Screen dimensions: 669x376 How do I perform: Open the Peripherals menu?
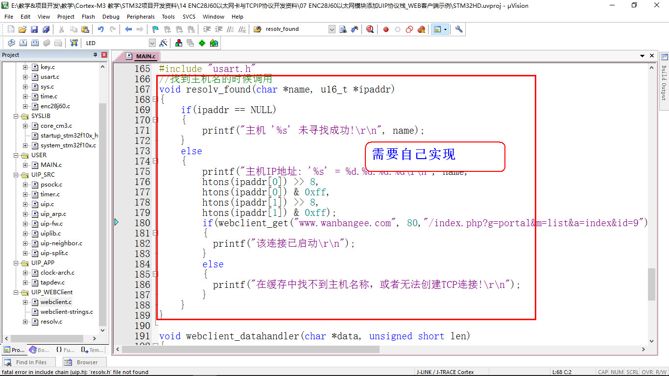click(x=141, y=17)
